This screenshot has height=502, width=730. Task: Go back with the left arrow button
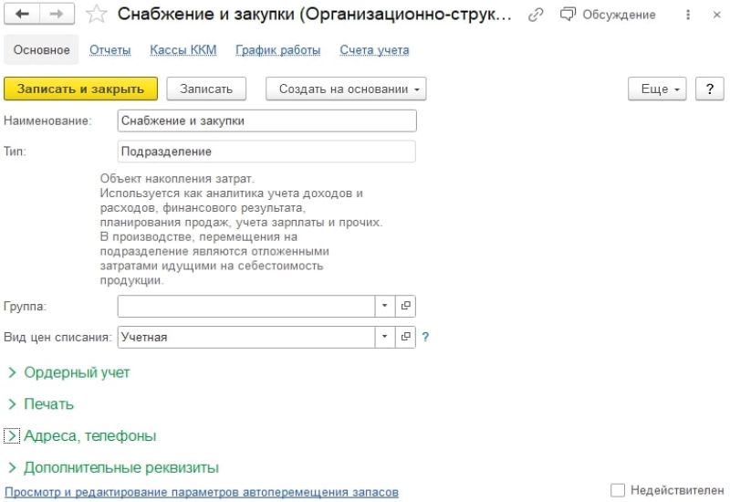point(22,14)
